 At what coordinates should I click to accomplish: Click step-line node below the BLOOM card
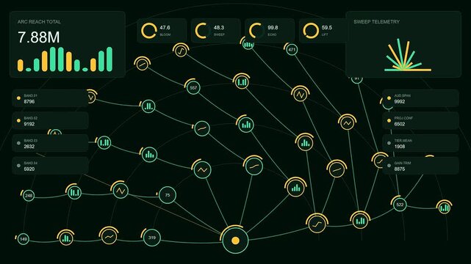point(180,51)
